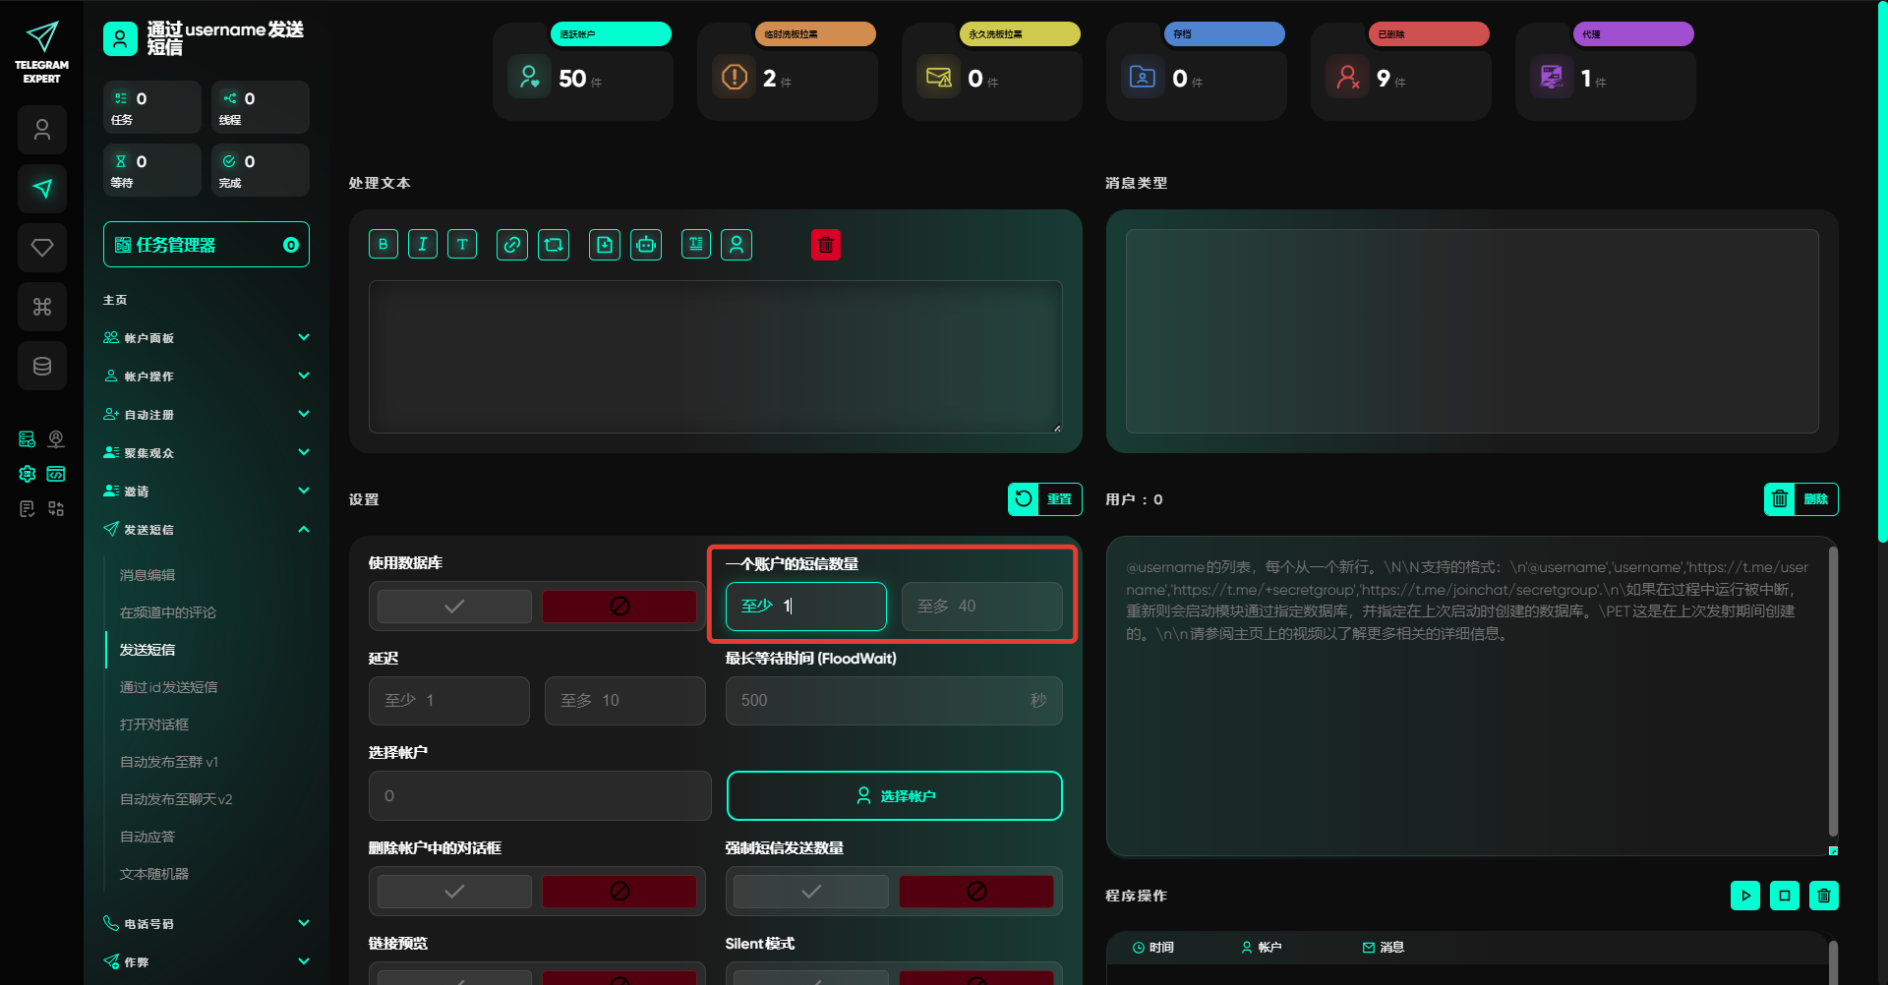Enable the 使用数据库 checkmark option
The height and width of the screenshot is (985, 1888).
point(454,607)
